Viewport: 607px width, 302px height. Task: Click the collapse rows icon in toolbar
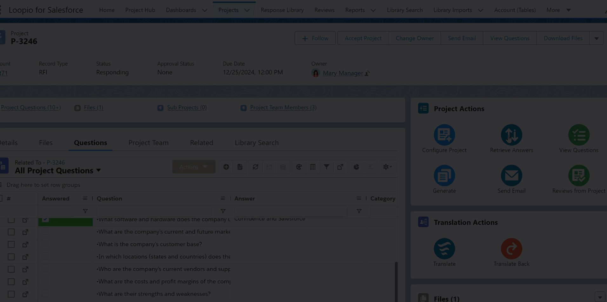pos(370,167)
